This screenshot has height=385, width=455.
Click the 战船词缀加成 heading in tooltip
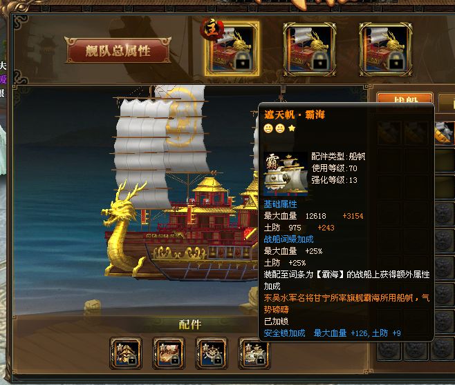(288, 239)
